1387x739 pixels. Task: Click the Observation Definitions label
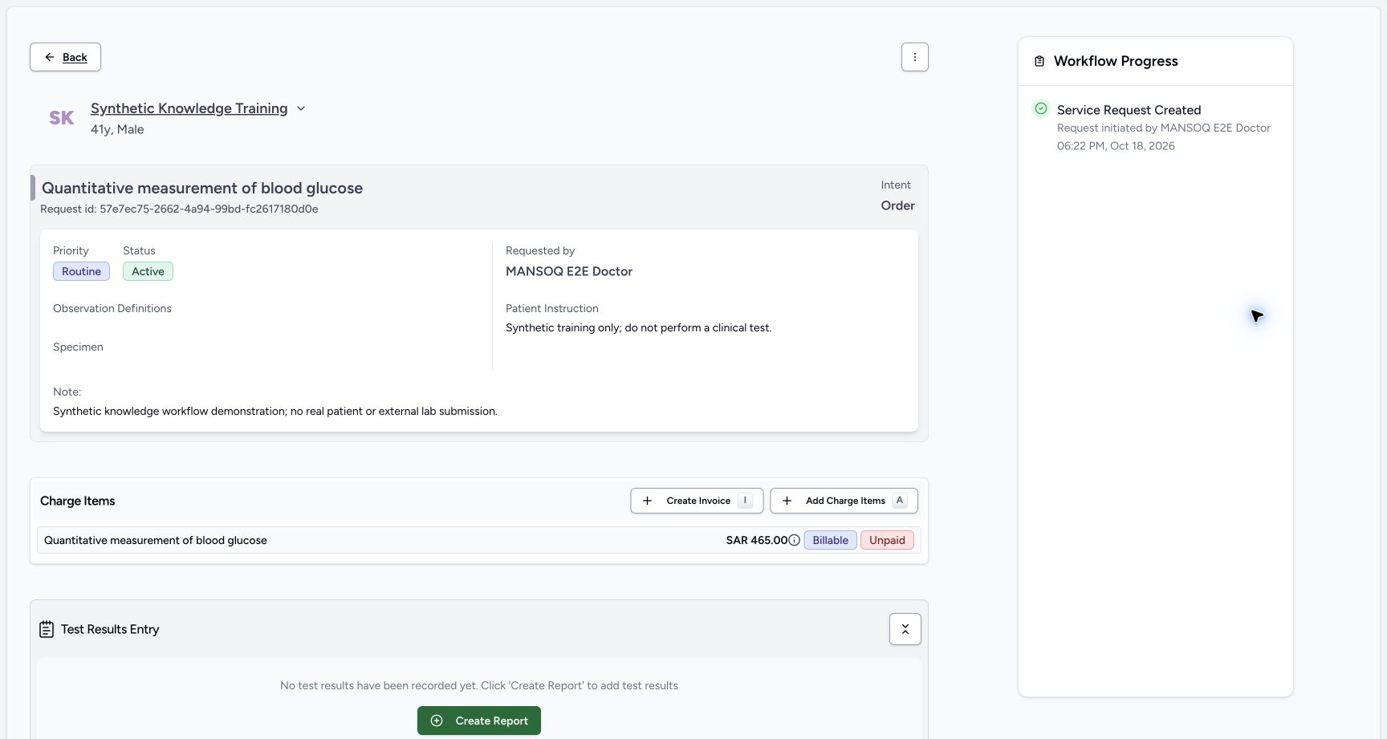click(112, 308)
